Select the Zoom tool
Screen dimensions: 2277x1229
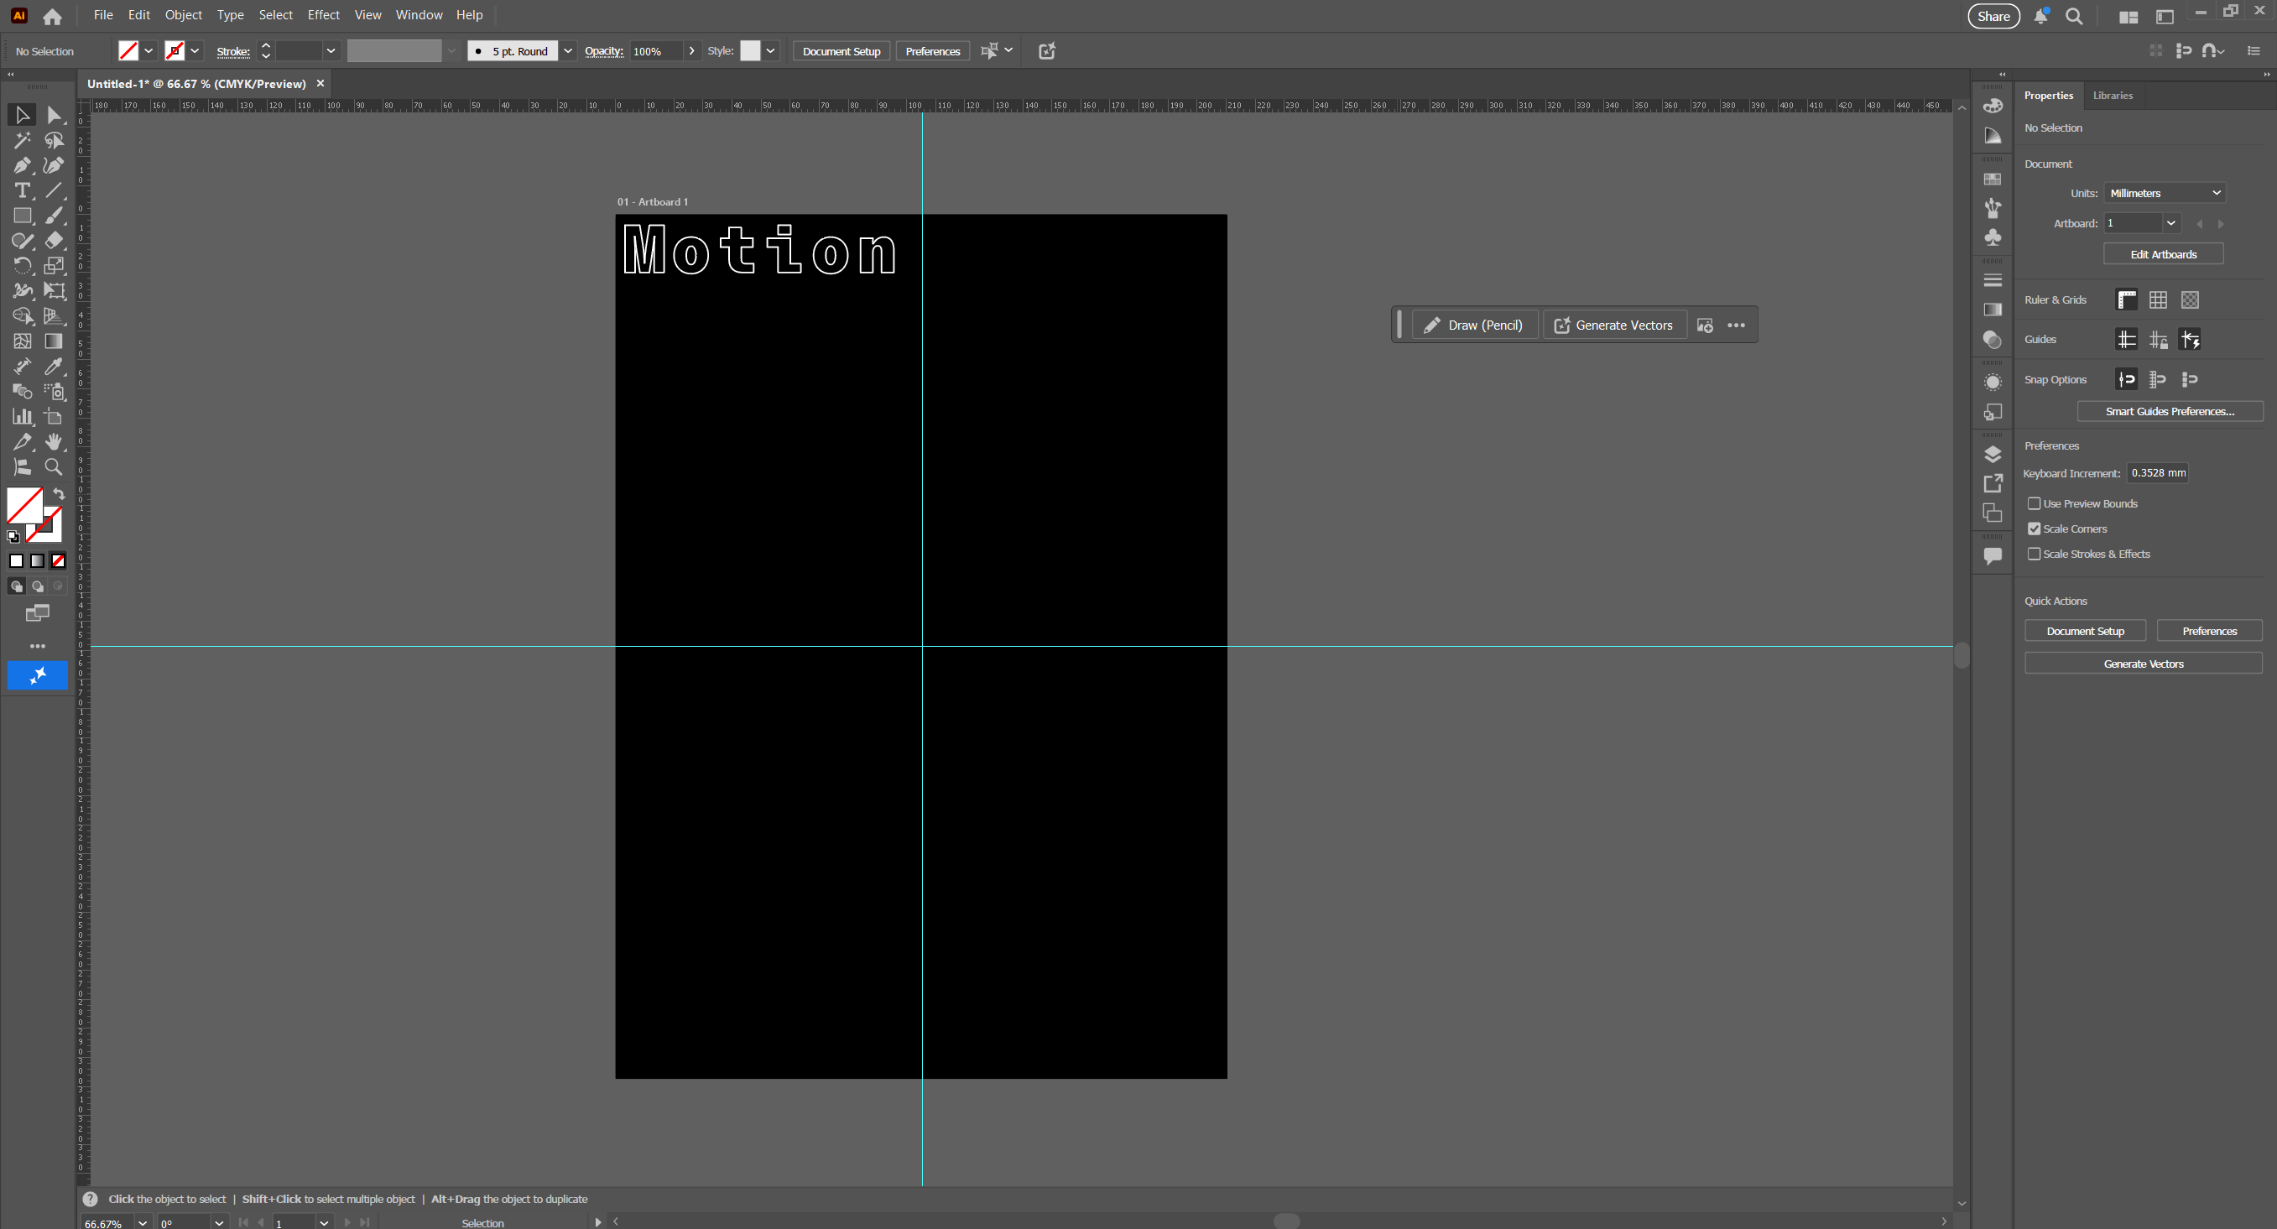(54, 466)
